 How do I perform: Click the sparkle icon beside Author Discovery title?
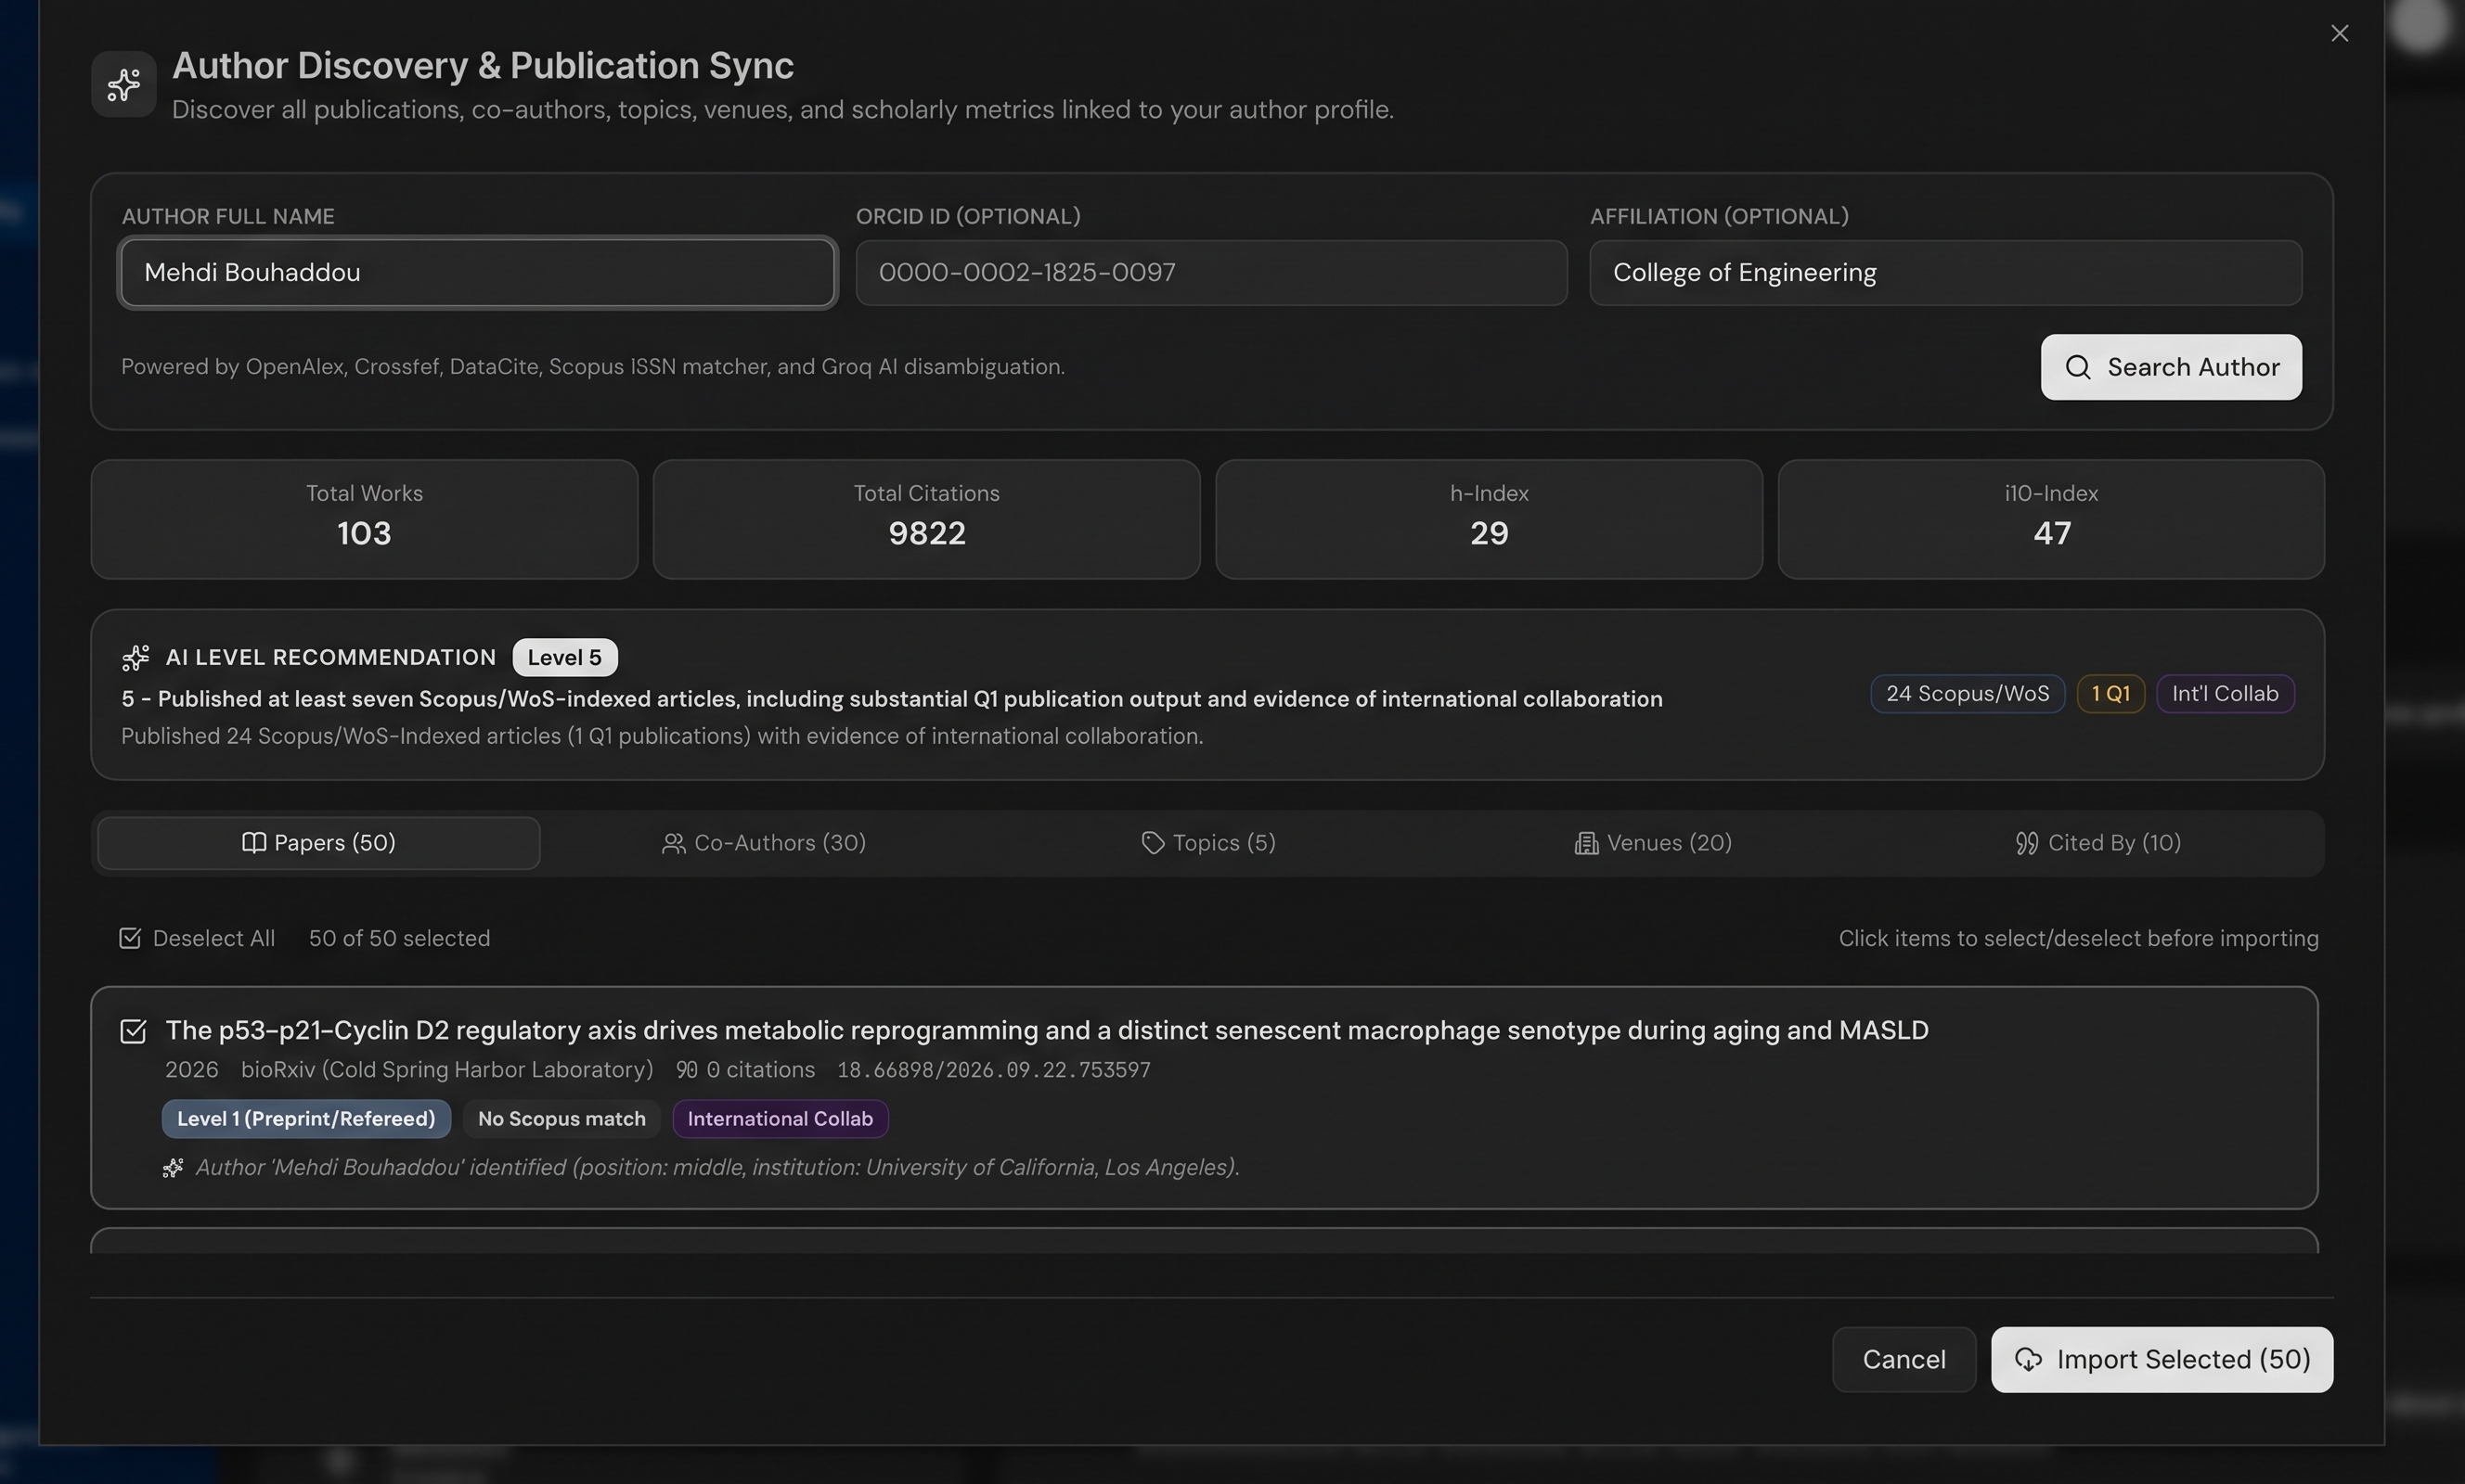pos(123,85)
